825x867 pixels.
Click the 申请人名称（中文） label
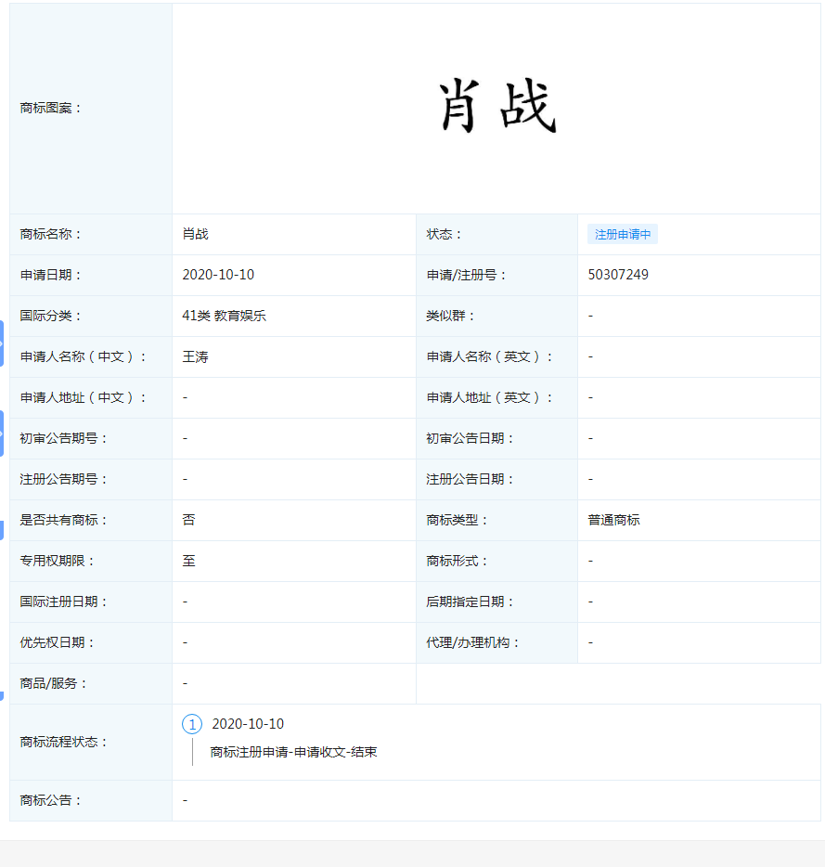click(x=83, y=356)
